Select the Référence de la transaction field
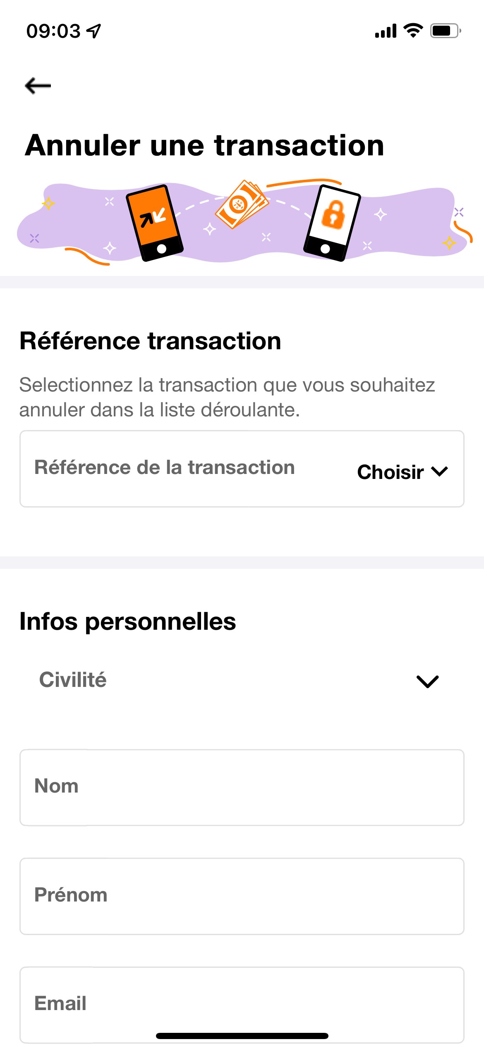The height and width of the screenshot is (1049, 484). (242, 469)
